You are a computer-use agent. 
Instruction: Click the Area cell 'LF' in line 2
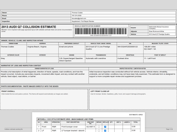click(46, 131)
